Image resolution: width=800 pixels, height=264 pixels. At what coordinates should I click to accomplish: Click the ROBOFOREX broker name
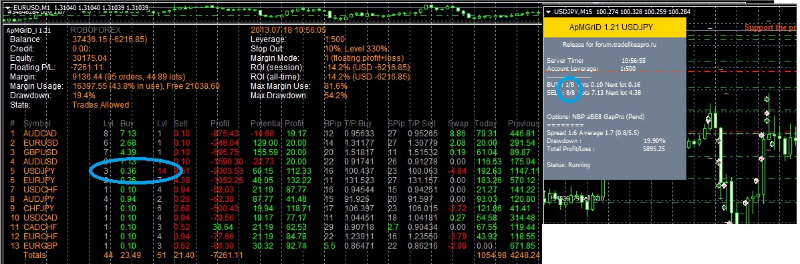point(95,30)
